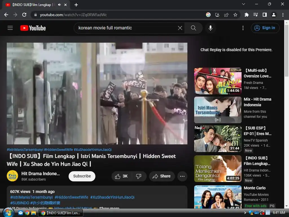Open Monte Carlo title link
Image resolution: width=289 pixels, height=217 pixels.
point(255,188)
